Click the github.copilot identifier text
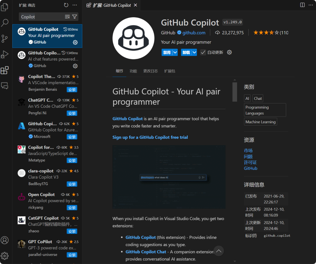The height and width of the screenshot is (264, 316). pos(277,236)
